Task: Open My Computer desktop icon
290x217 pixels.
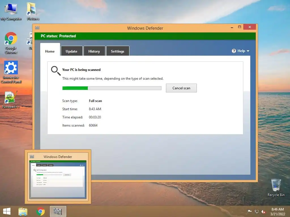Action: pyautogui.click(x=11, y=11)
